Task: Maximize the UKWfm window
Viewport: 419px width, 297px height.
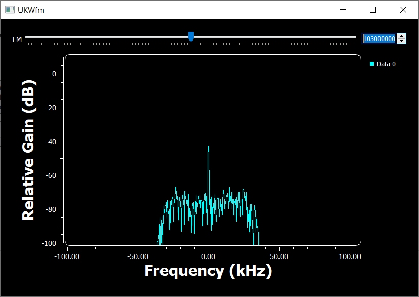Action: point(373,10)
